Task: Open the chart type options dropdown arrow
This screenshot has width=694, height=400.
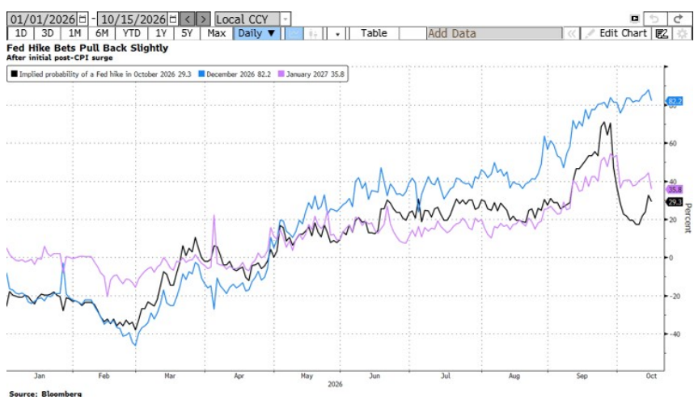Action: point(337,34)
